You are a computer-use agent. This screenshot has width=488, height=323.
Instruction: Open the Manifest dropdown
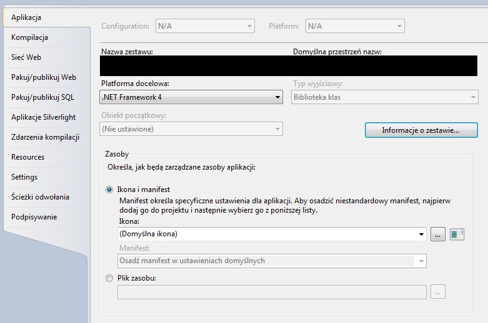[272, 261]
